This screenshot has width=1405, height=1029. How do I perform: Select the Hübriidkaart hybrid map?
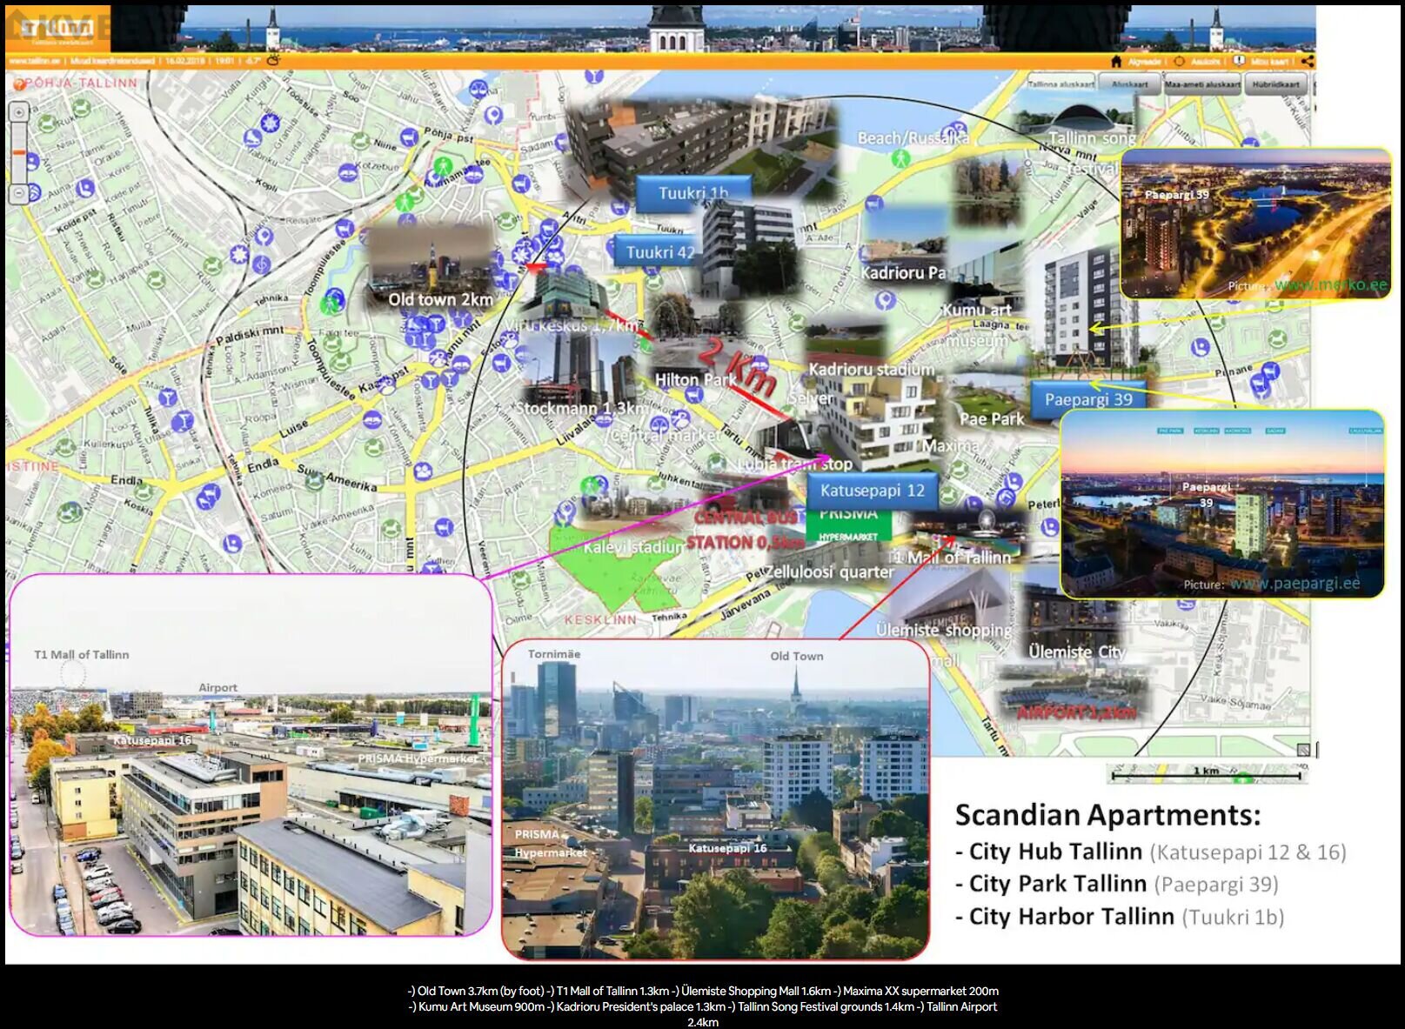(x=1276, y=84)
